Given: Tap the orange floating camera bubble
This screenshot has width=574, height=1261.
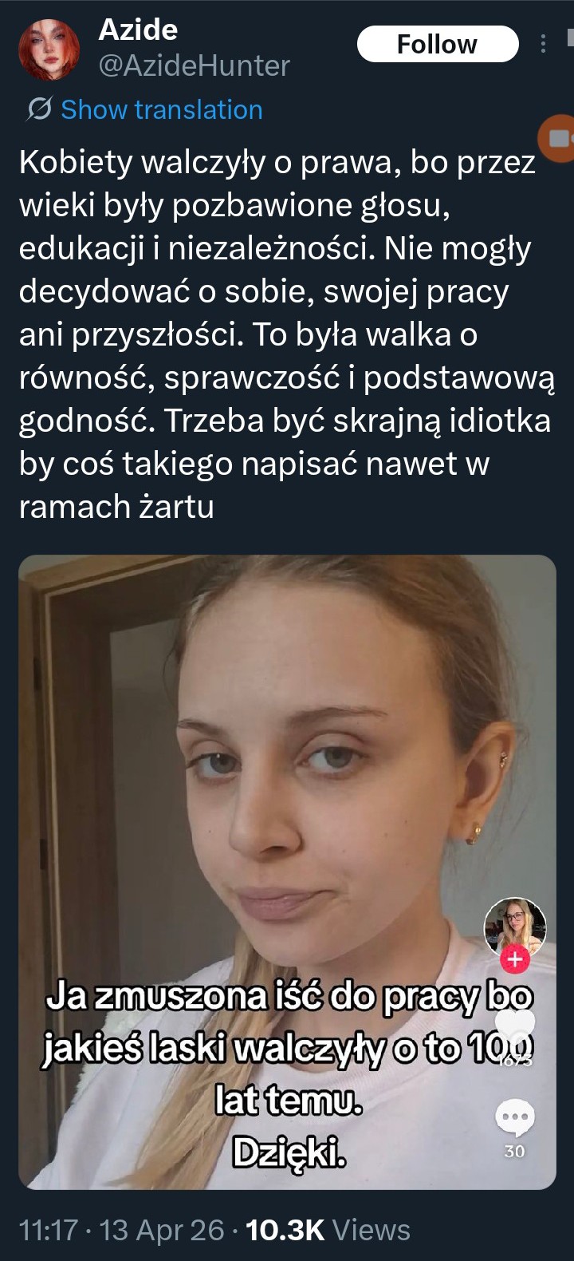Looking at the screenshot, I should point(558,138).
